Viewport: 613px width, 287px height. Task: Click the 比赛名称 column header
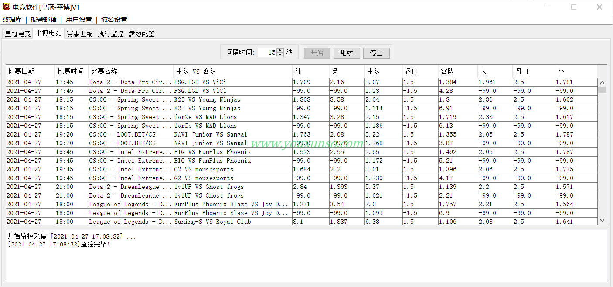[x=131, y=71]
